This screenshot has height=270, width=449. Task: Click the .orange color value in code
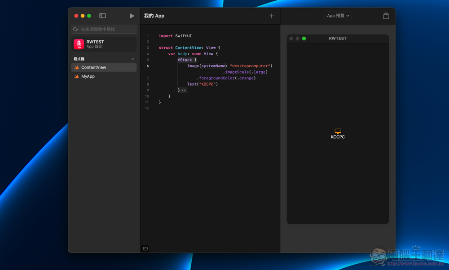pos(246,78)
